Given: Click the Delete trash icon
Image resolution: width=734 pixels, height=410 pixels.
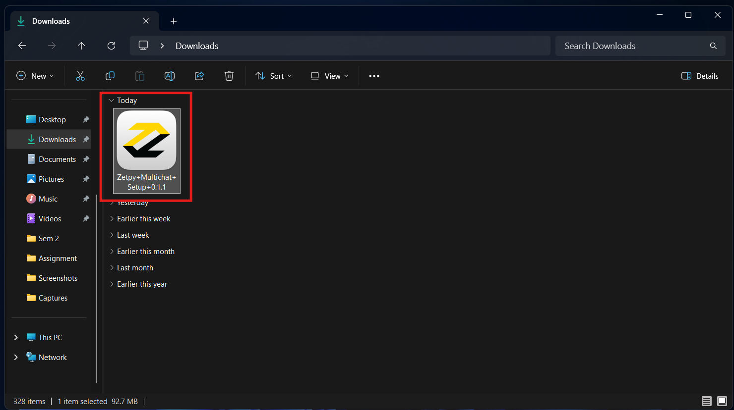Looking at the screenshot, I should pos(229,76).
